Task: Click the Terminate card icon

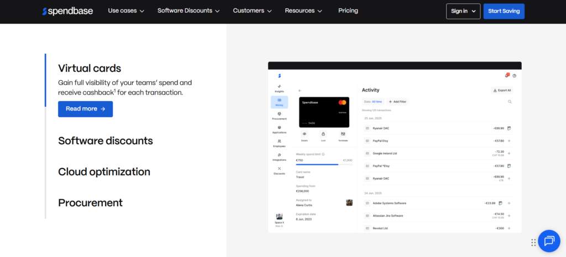Action: point(343,134)
